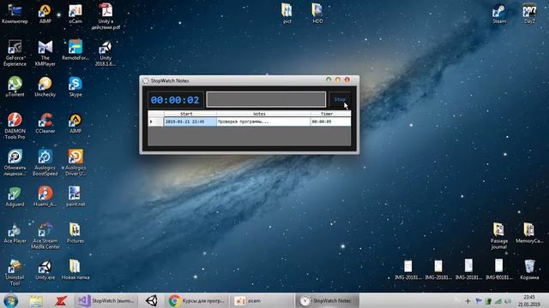Open the µTorrent desktop icon
549x308 pixels.
point(15,86)
